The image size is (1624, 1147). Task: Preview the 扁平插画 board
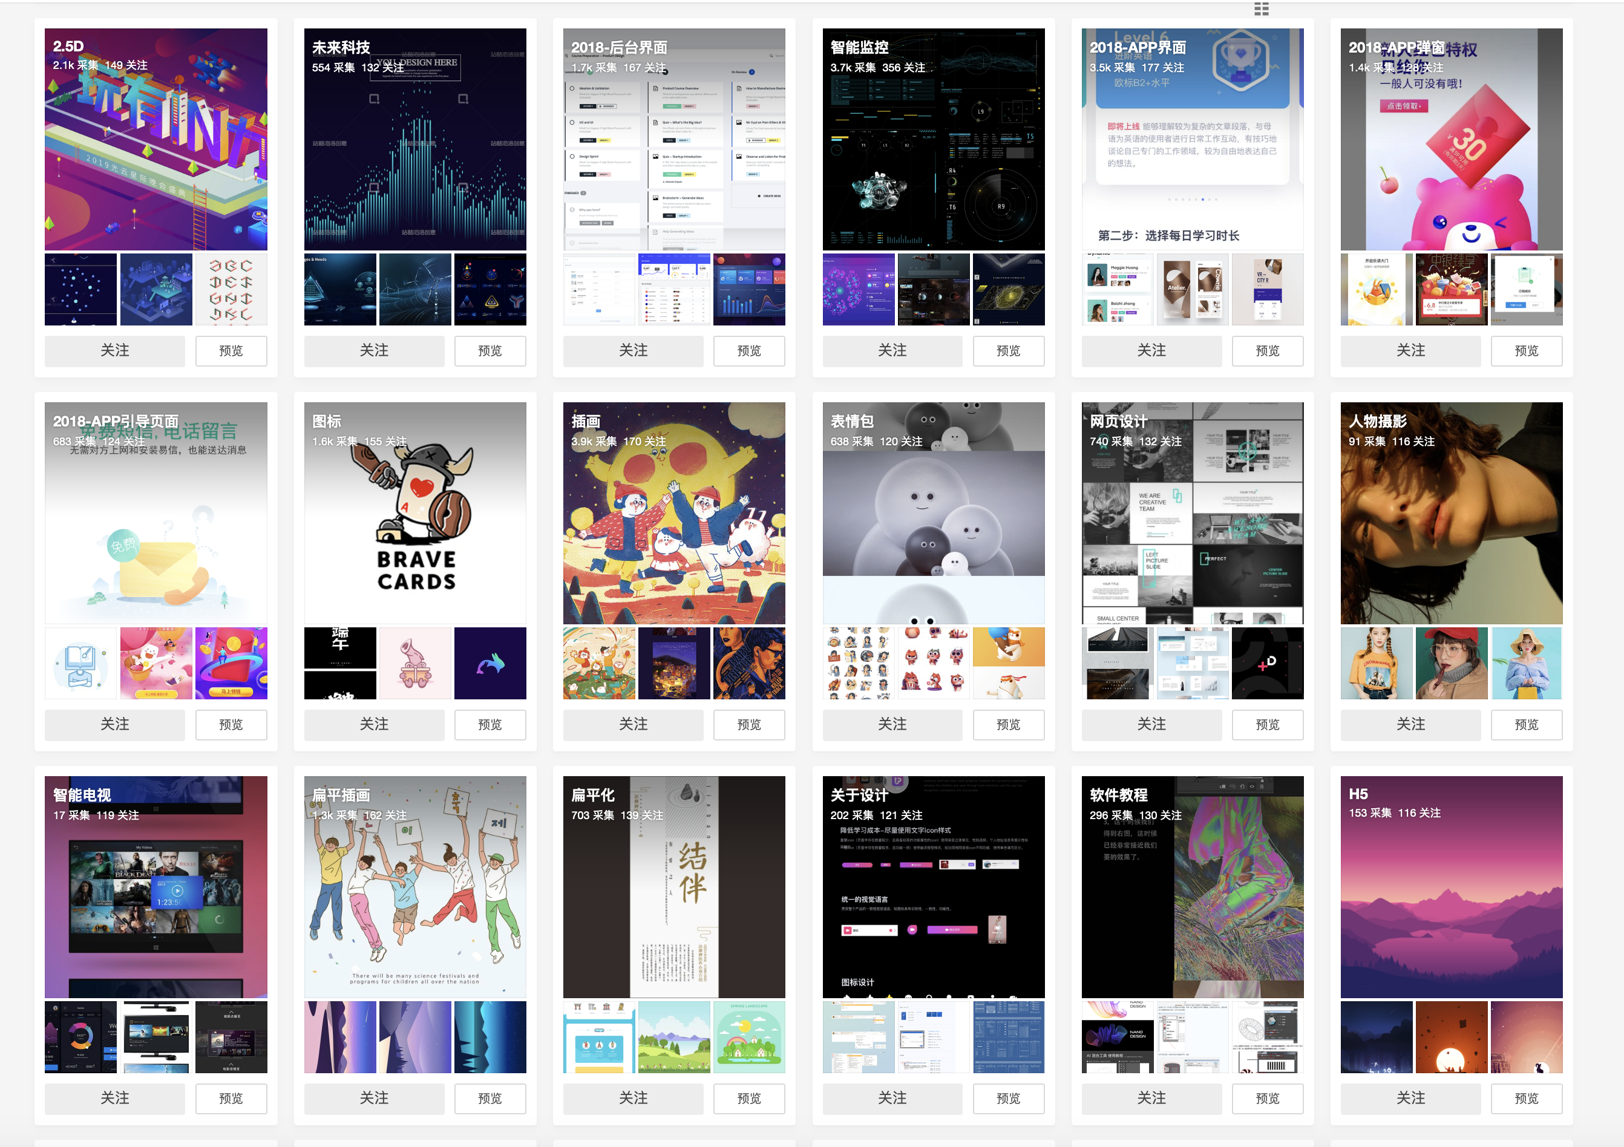point(489,1097)
